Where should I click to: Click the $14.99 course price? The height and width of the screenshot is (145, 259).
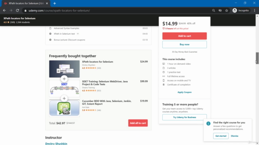(170, 24)
